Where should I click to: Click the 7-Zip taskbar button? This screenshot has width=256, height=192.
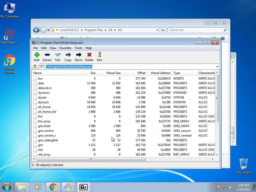pyautogui.click(x=83, y=187)
